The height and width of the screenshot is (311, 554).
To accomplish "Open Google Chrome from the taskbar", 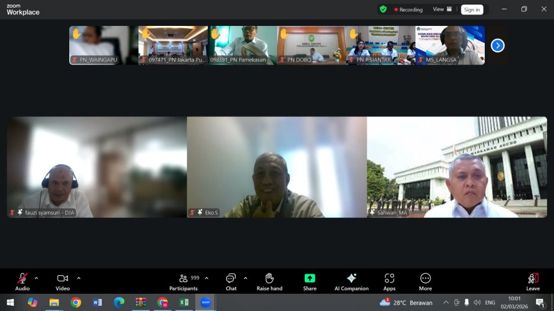I will coord(76,302).
